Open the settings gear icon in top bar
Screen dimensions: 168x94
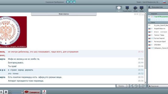point(68,2)
